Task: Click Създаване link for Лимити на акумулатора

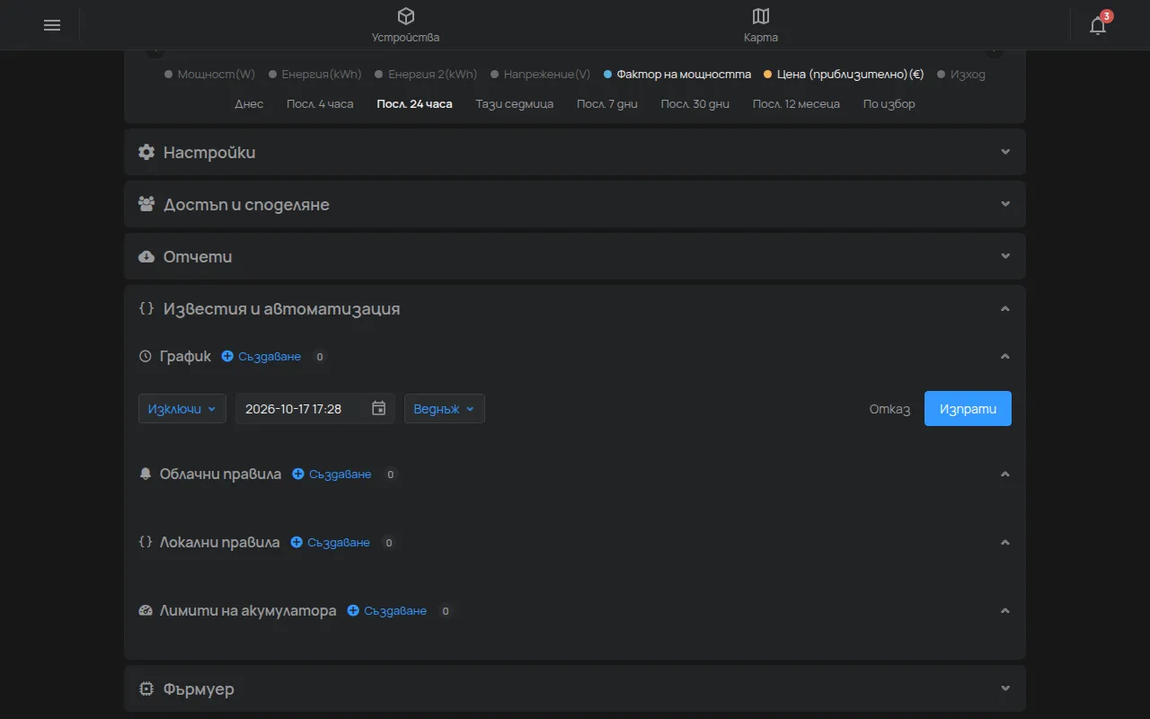Action: pyautogui.click(x=395, y=611)
